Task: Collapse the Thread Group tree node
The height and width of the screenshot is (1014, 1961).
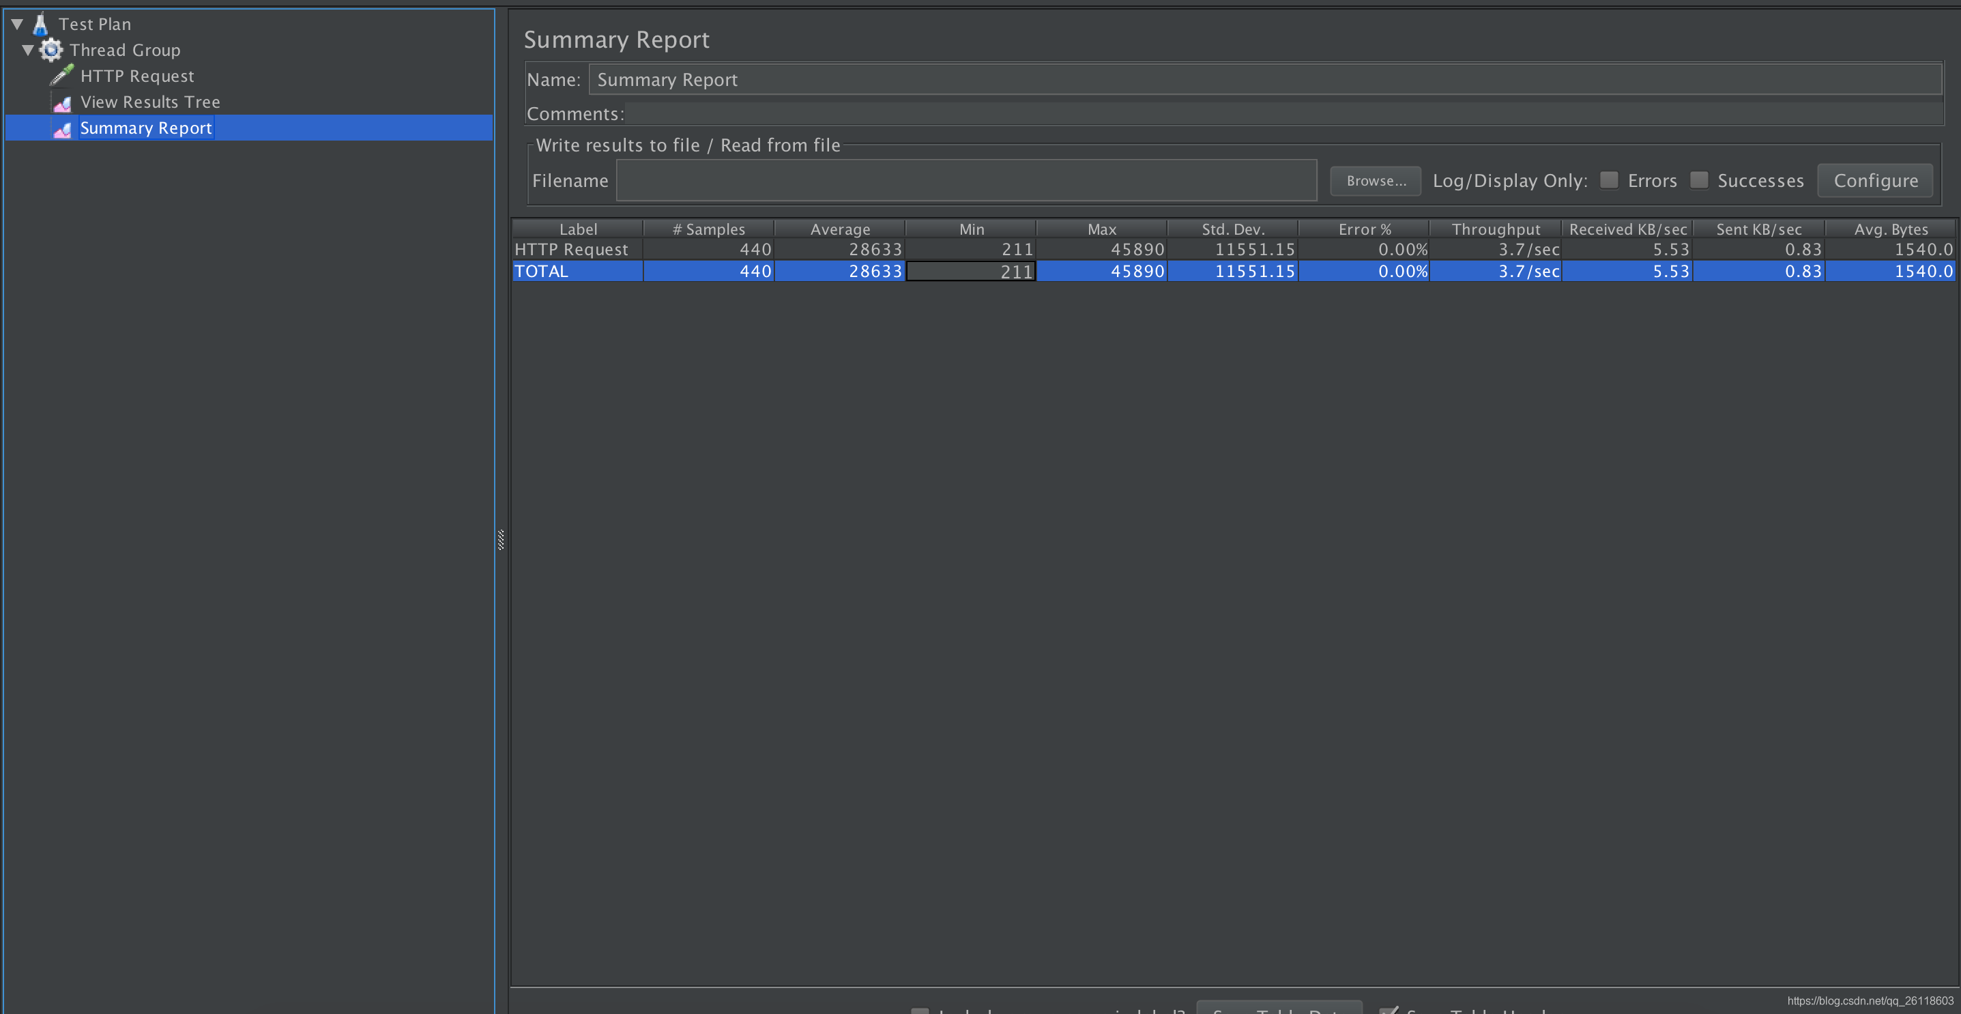Action: 29,48
